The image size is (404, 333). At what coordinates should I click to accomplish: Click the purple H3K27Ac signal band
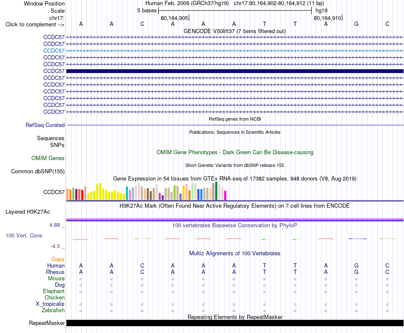[235, 220]
